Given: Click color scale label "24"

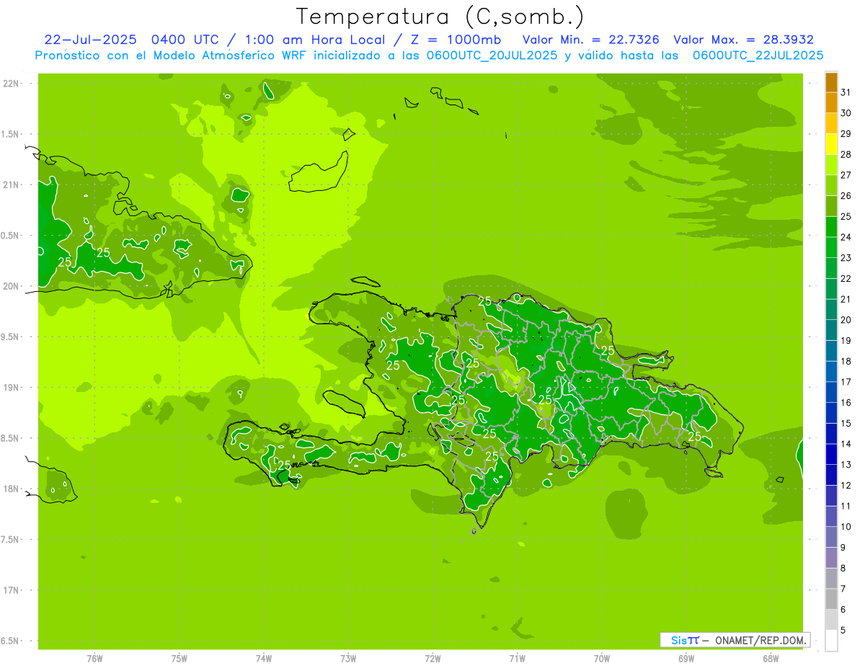Looking at the screenshot, I should (x=846, y=237).
